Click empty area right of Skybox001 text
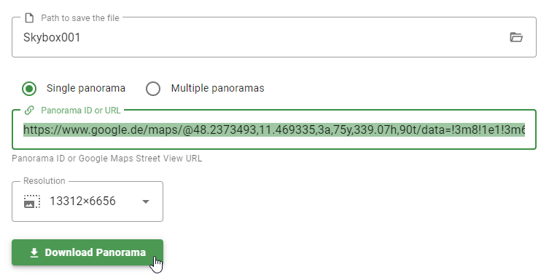 click(x=294, y=37)
